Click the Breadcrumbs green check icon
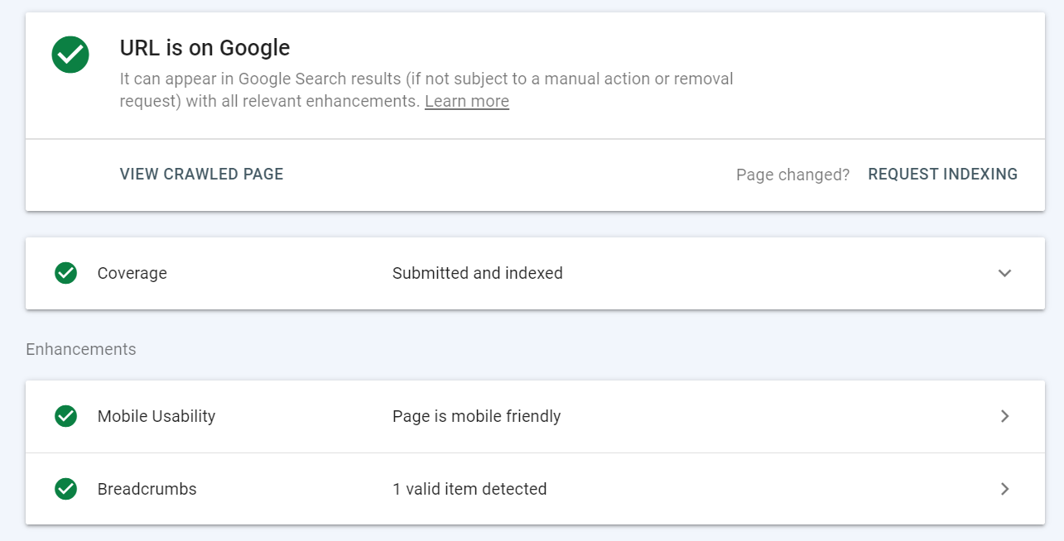Image resolution: width=1064 pixels, height=541 pixels. point(65,489)
